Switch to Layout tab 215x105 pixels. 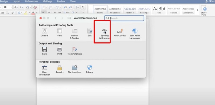[x=16, y=1]
